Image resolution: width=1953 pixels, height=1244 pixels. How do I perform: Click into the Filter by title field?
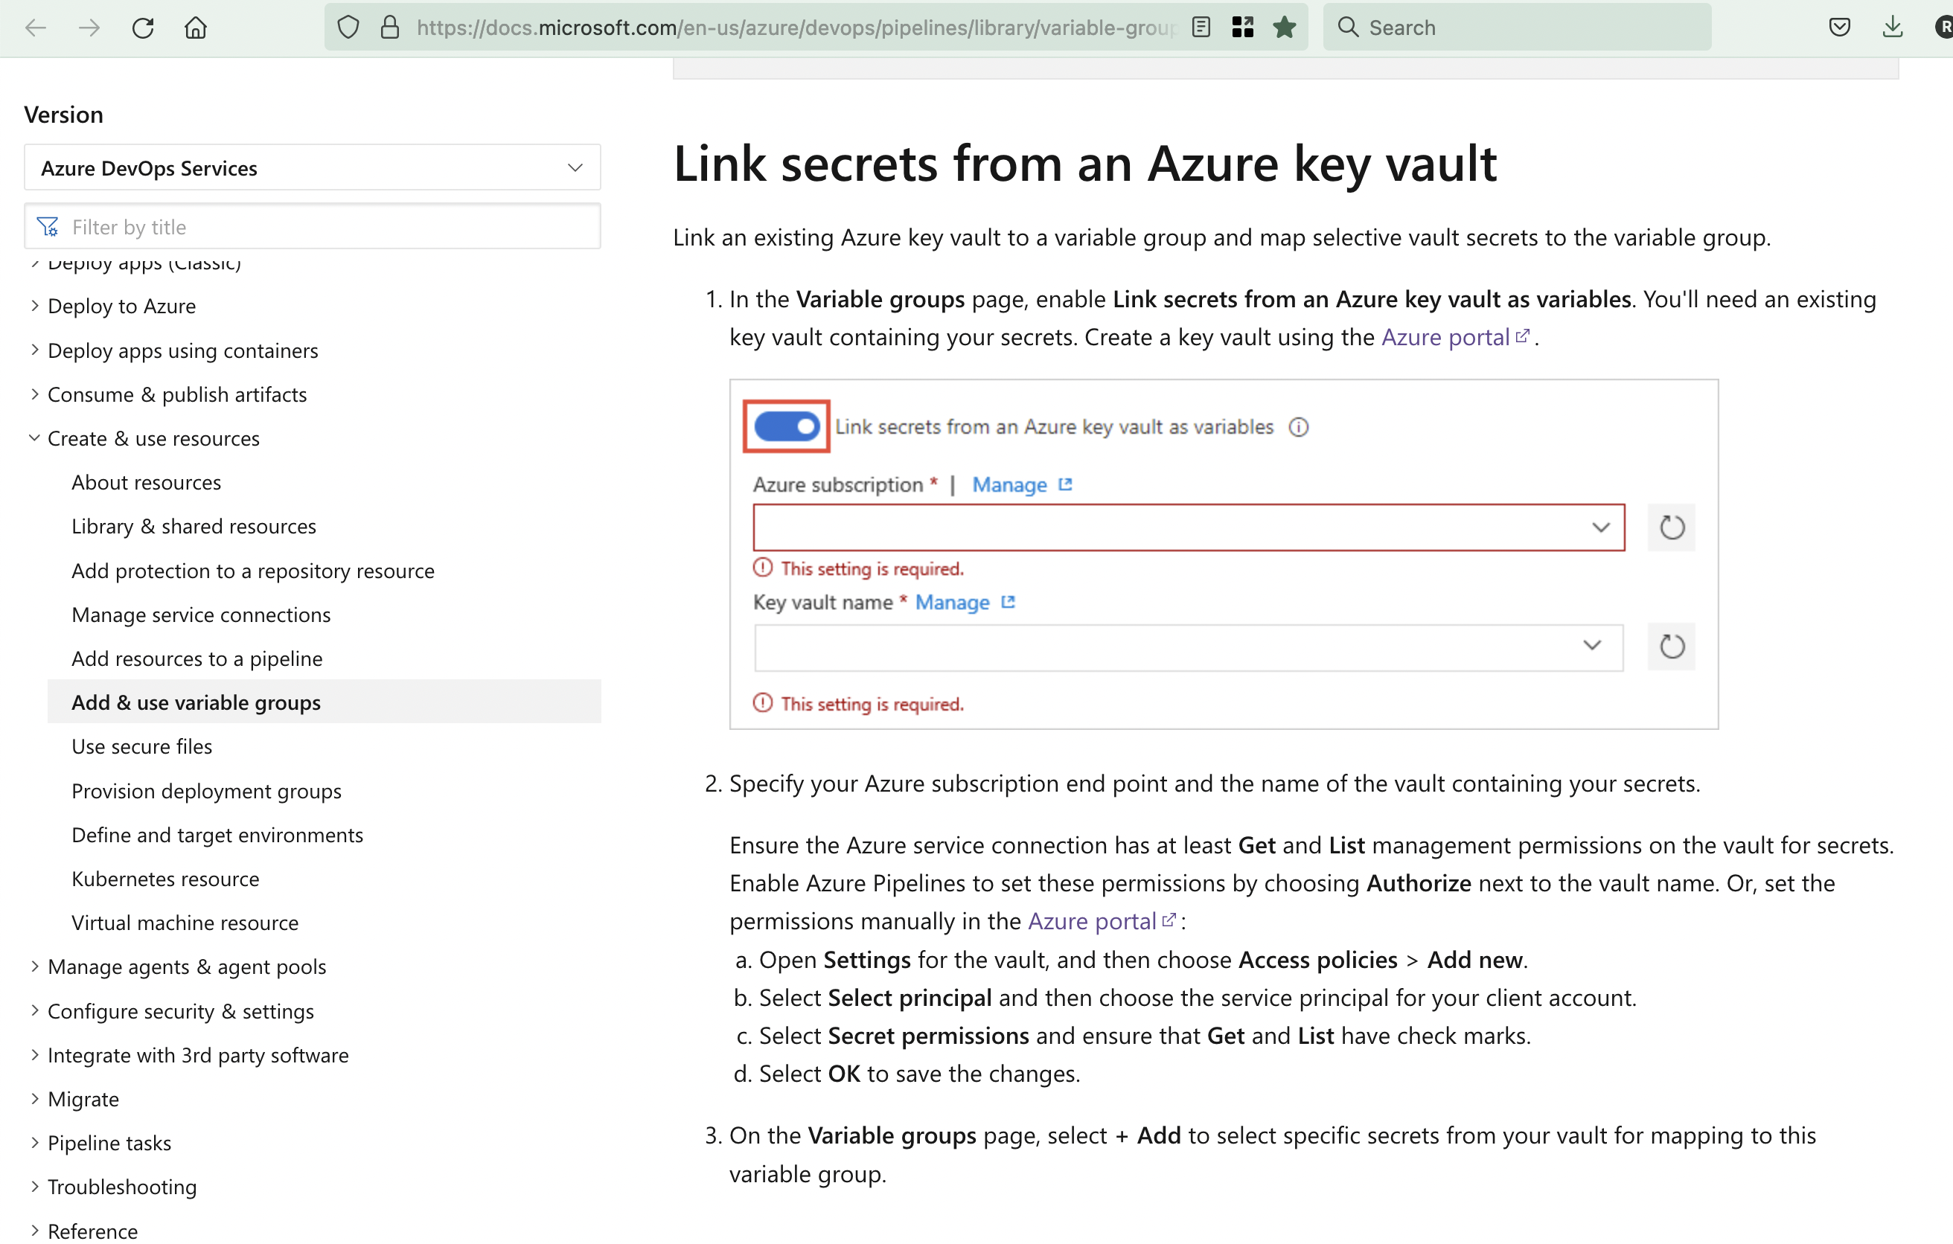click(313, 227)
